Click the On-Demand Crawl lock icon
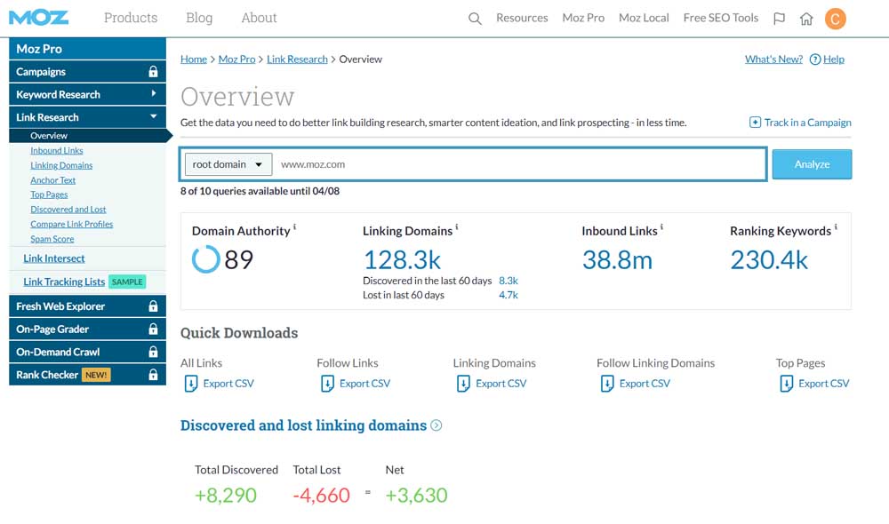The height and width of the screenshot is (524, 889). coord(153,352)
